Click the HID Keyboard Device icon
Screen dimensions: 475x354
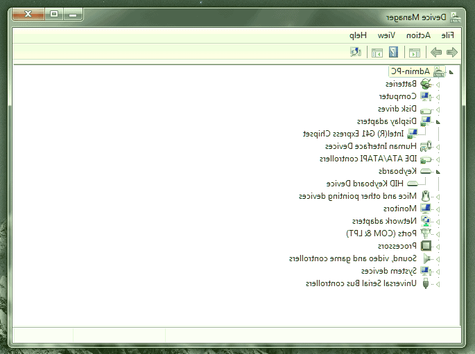point(413,184)
